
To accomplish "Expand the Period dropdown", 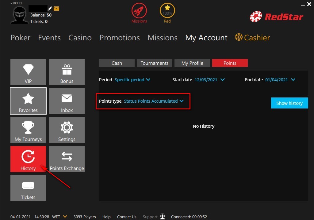I will [132, 80].
